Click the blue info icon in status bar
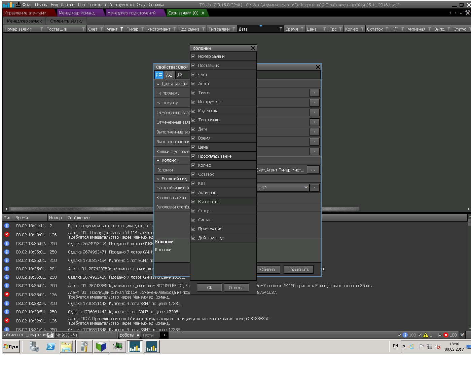This screenshot has width=471, height=392. (405, 335)
